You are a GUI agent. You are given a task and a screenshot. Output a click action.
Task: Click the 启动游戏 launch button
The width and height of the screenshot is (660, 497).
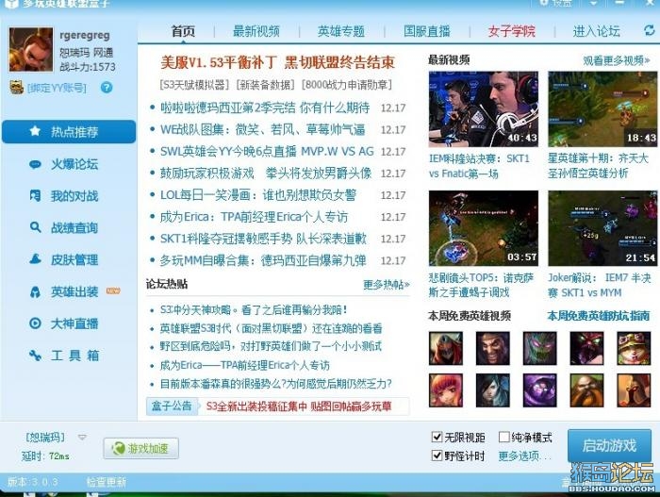(x=609, y=446)
